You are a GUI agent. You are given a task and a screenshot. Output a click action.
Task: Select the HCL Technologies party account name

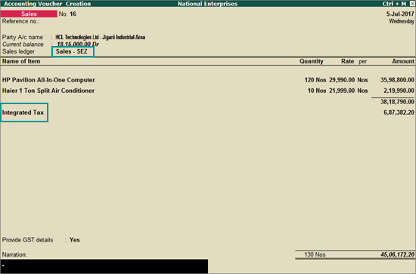pyautogui.click(x=101, y=37)
